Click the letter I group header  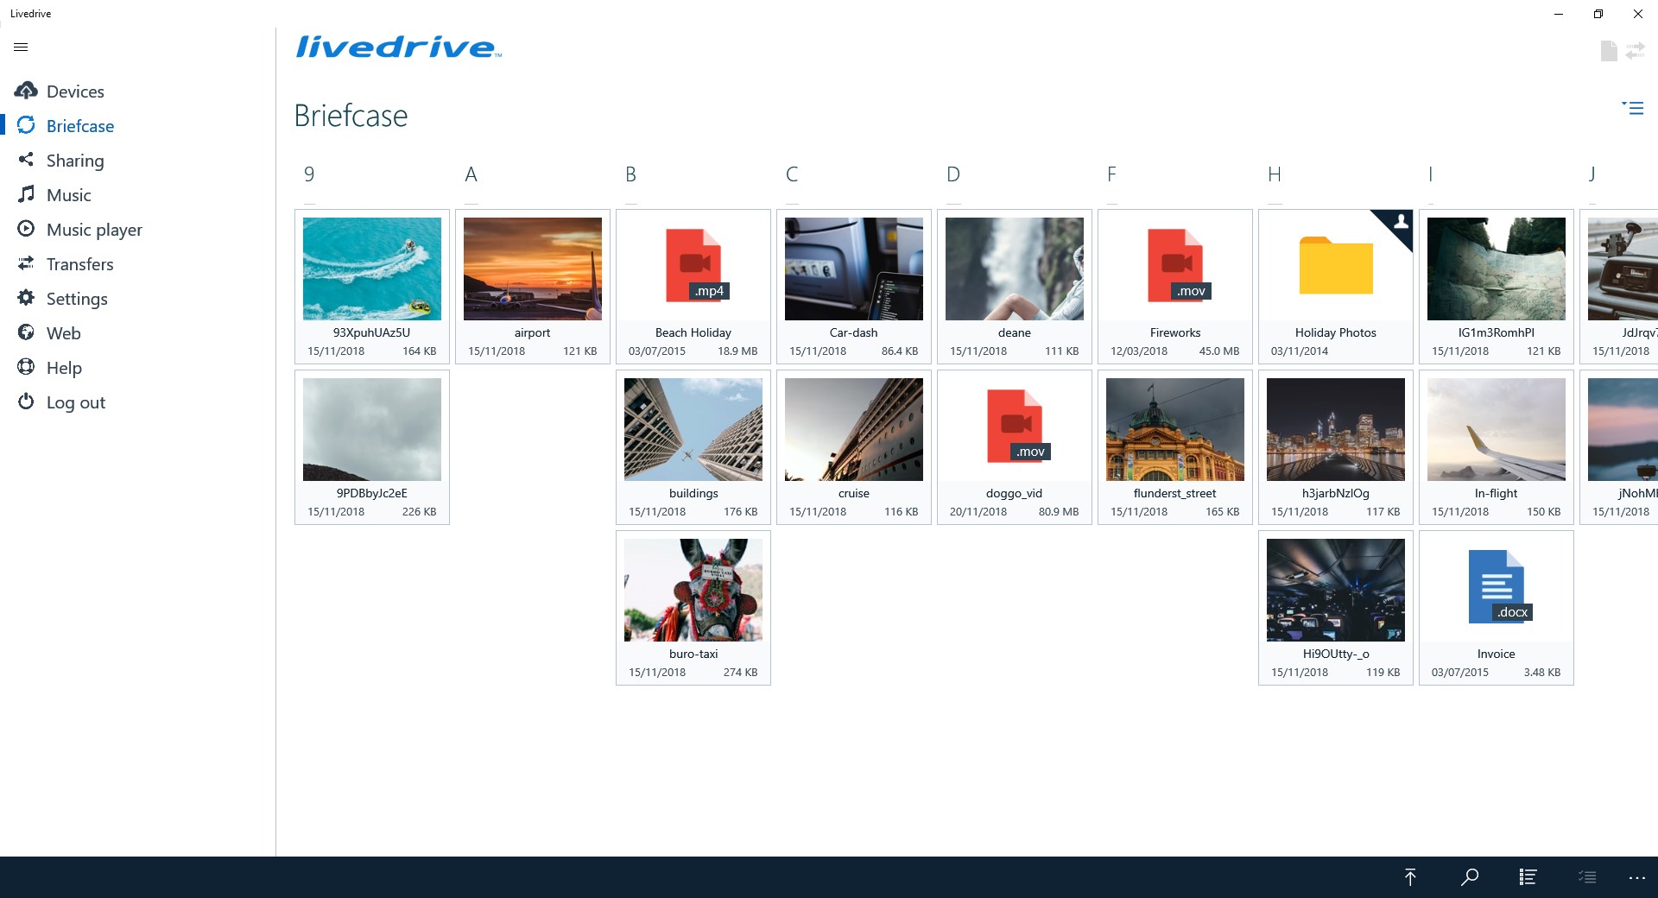coord(1430,174)
